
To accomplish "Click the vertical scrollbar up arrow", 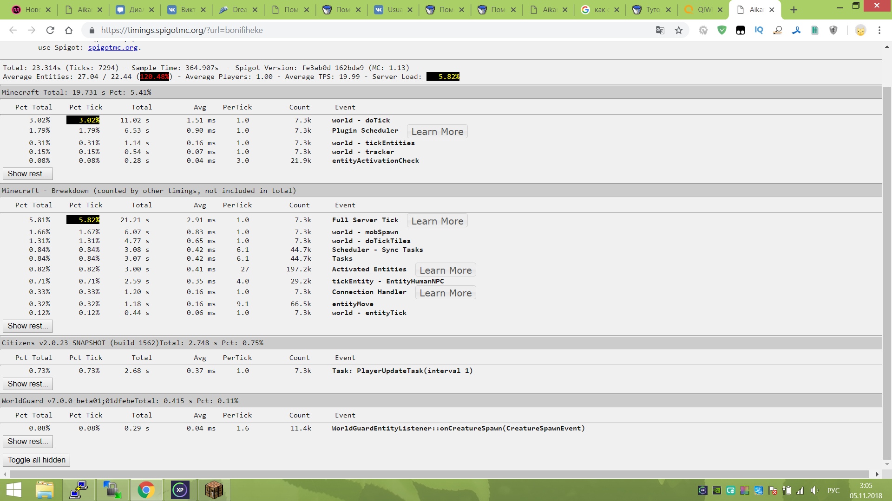I will click(x=887, y=47).
